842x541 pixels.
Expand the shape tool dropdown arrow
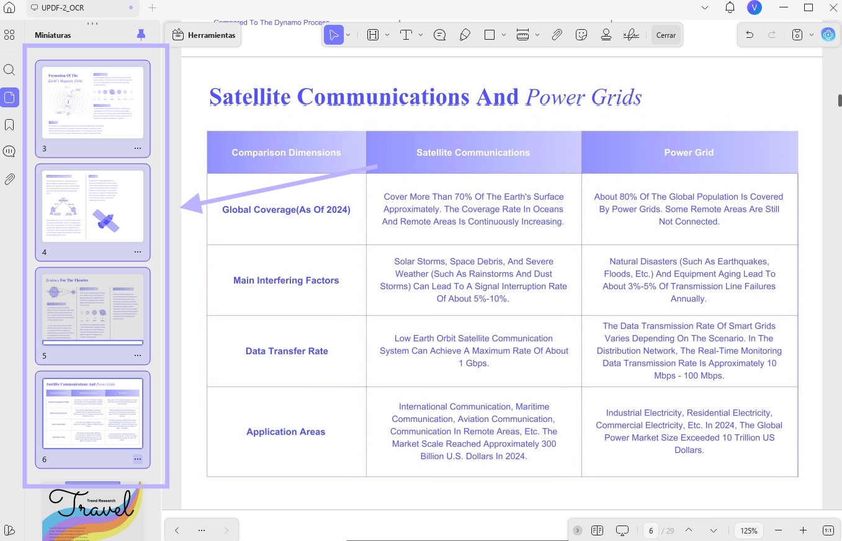click(x=504, y=35)
